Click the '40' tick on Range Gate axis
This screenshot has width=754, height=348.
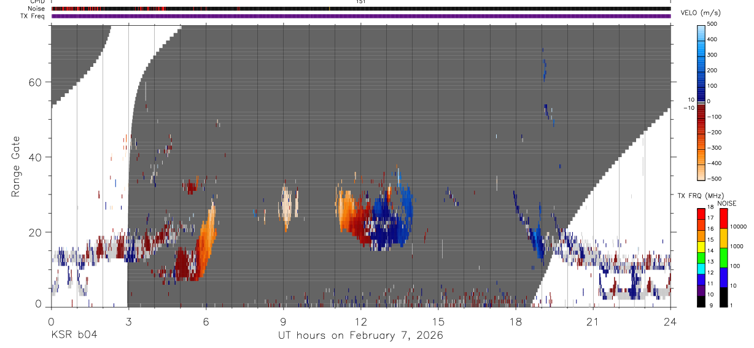35,157
